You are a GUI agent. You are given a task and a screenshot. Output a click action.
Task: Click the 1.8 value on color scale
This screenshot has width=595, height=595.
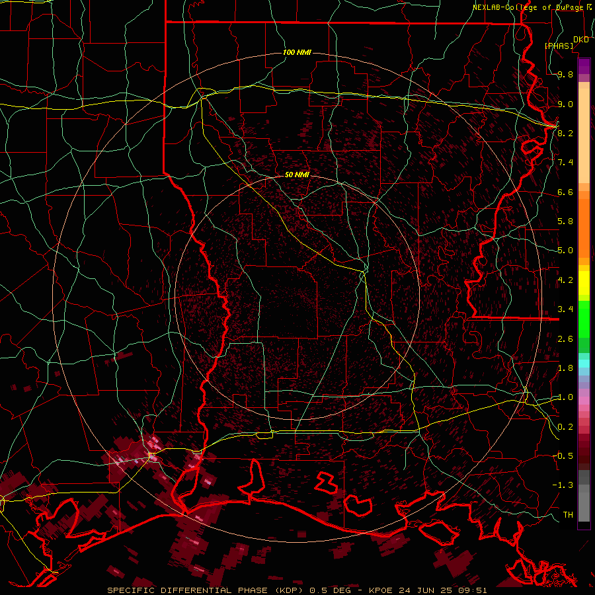(x=565, y=368)
